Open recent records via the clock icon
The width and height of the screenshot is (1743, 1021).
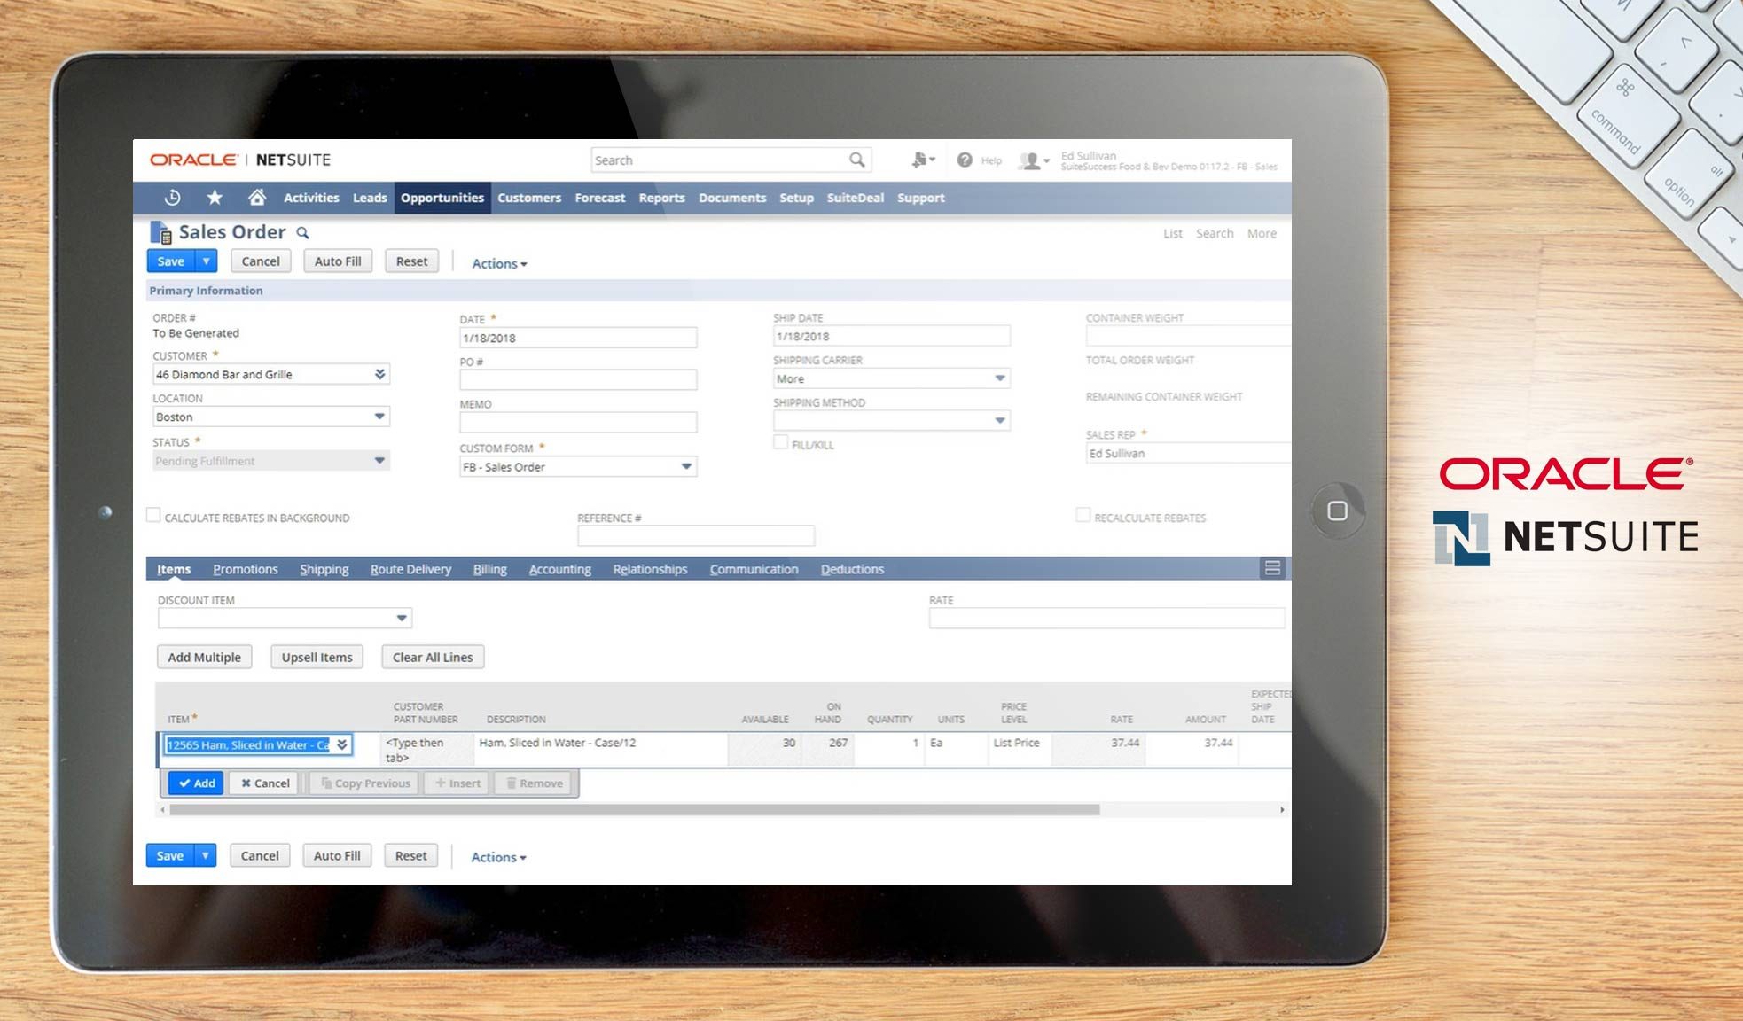[170, 198]
